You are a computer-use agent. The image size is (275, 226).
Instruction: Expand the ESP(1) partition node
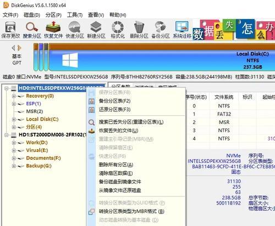click(x=14, y=104)
